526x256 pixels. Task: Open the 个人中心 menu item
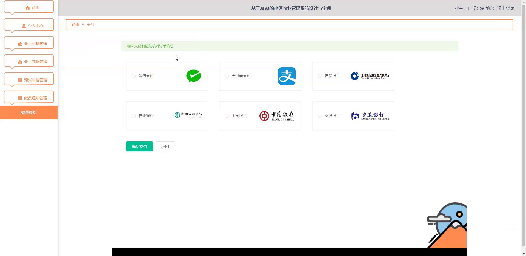(x=29, y=26)
